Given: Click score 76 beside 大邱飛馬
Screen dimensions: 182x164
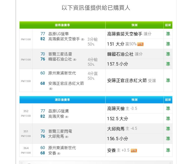Looking at the screenshot, I should (43, 136).
